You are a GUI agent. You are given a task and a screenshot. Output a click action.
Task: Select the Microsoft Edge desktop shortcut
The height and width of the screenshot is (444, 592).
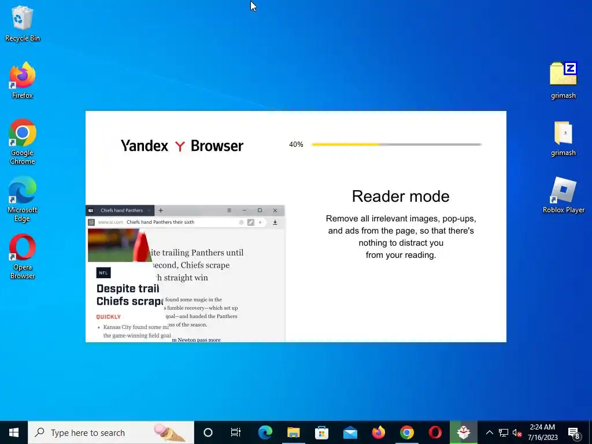(x=23, y=199)
